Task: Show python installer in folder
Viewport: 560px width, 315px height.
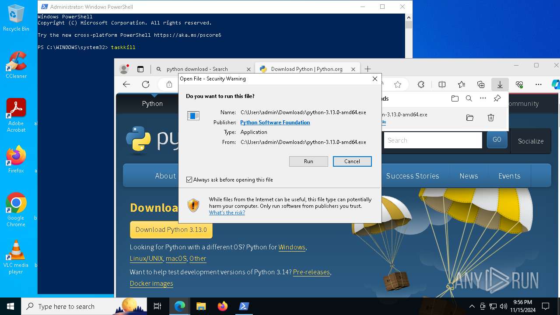Action: (x=470, y=118)
